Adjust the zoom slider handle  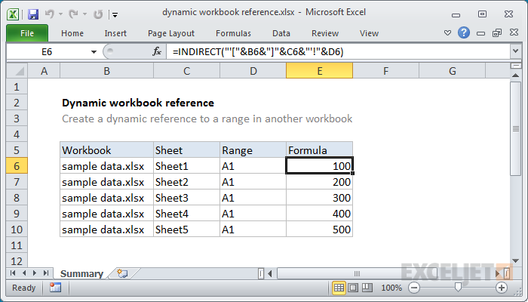[458, 287]
